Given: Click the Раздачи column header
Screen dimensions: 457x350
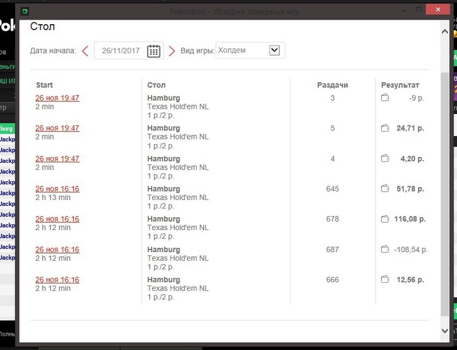Looking at the screenshot, I should tap(332, 85).
